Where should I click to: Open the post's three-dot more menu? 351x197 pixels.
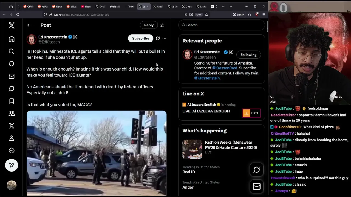pos(164,39)
